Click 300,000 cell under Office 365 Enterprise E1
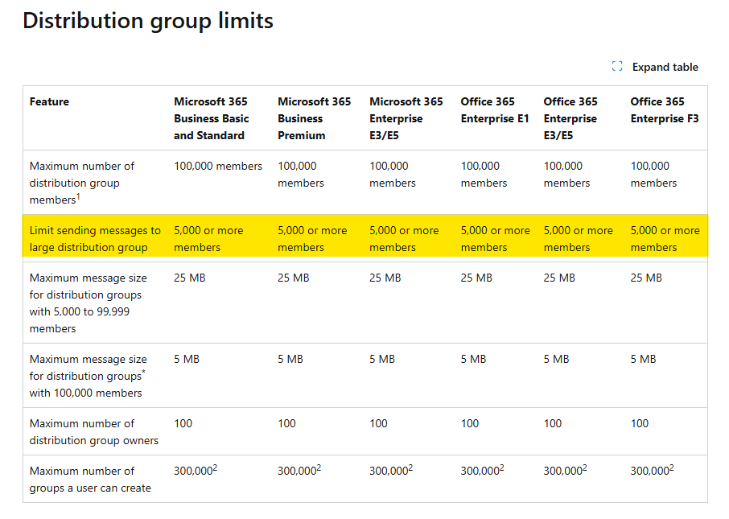The image size is (729, 519). [x=483, y=470]
